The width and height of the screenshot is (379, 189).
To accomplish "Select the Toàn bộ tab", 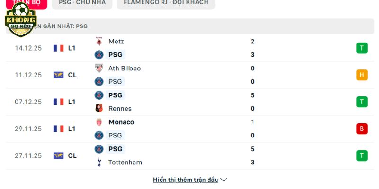I will tap(25, 3).
